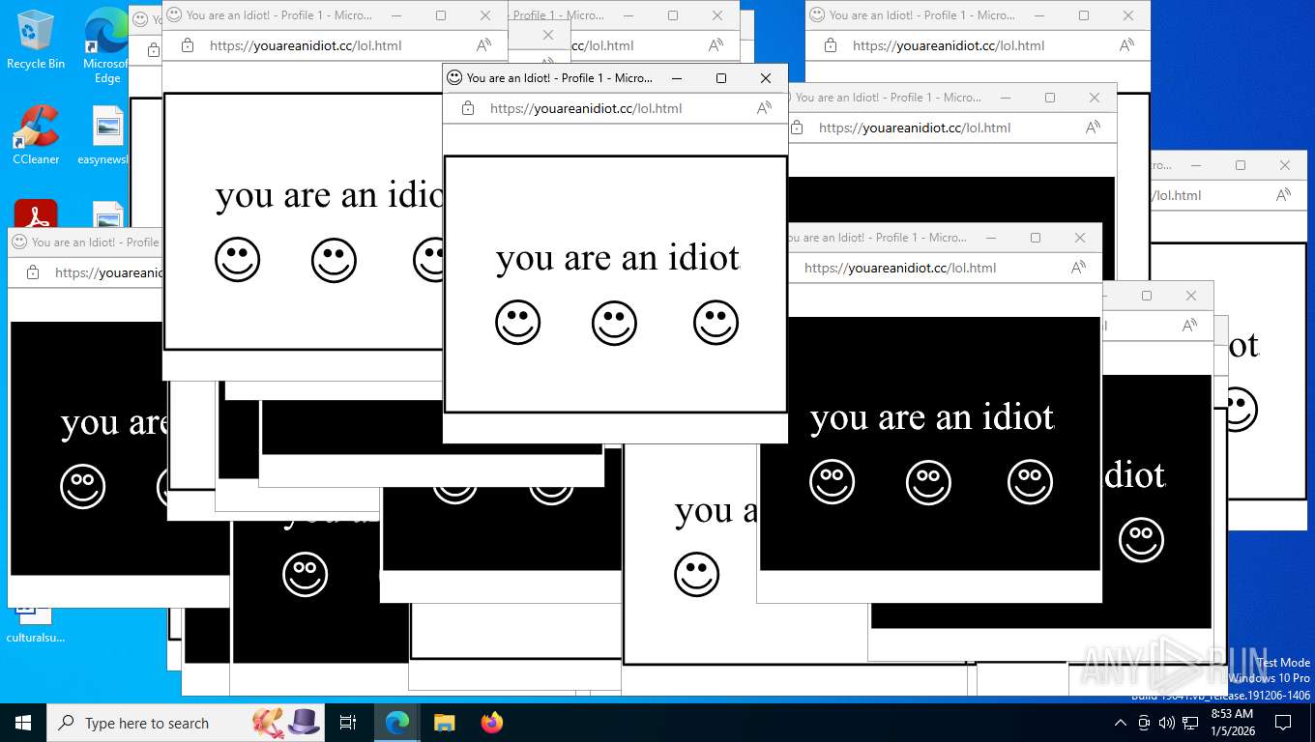The height and width of the screenshot is (742, 1315).
Task: Click lock icon in left window covering desktop icons
Action: coord(33,272)
